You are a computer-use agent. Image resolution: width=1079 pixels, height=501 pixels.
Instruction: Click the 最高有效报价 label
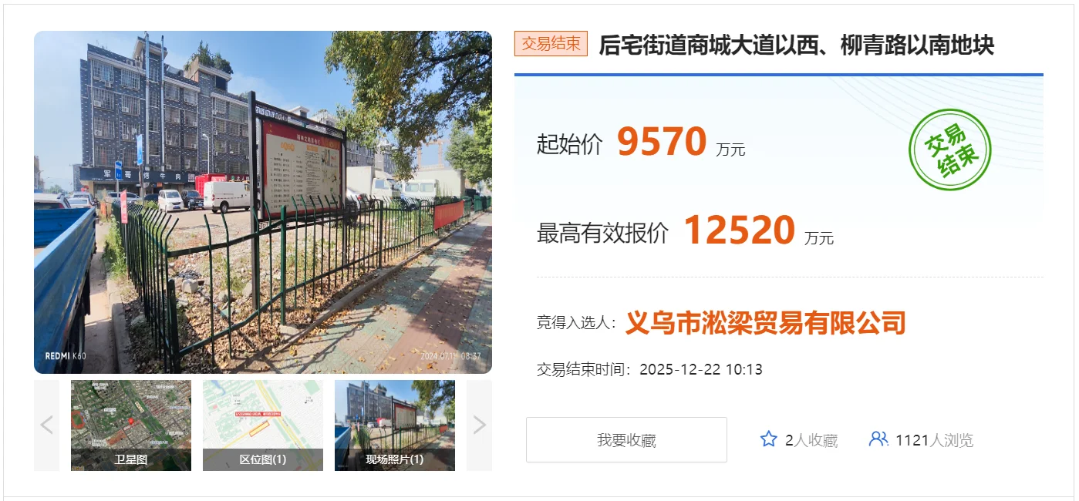coord(603,233)
